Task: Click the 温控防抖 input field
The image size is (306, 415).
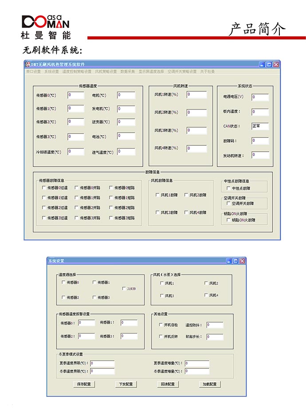Action: (215, 325)
